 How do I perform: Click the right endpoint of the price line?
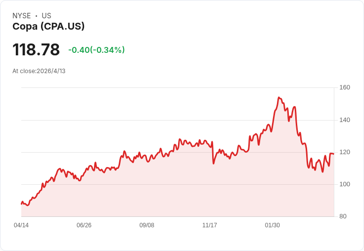click(x=333, y=154)
